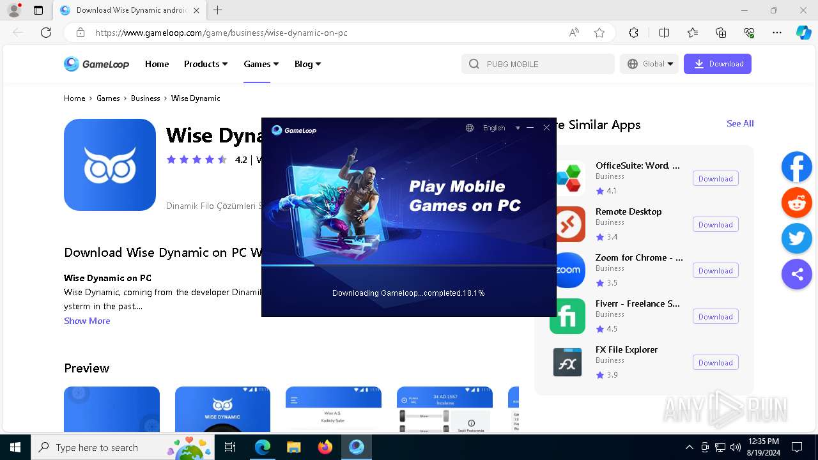Screen dimensions: 818x460
Task: Open browser Settings and more menu
Action: pyautogui.click(x=777, y=33)
